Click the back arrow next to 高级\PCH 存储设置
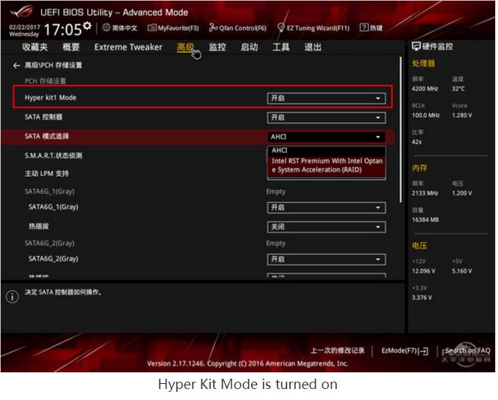Screen dimensions: 498x400 (16, 66)
